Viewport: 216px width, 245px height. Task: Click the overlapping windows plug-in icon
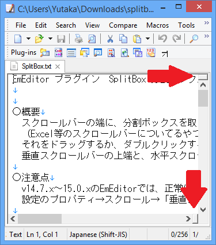coord(138,52)
